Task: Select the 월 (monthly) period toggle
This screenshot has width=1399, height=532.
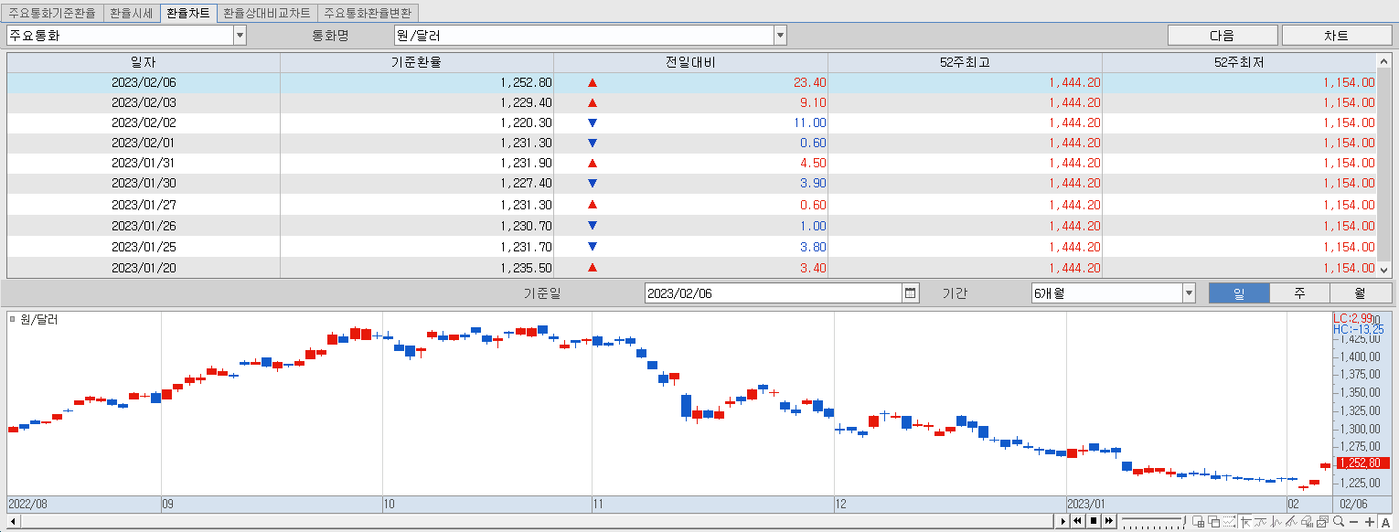Action: 1361,293
